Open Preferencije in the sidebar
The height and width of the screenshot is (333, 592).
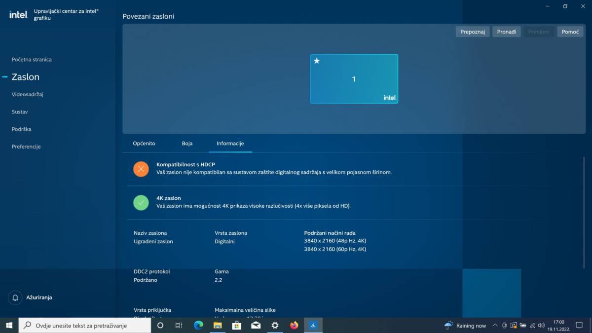click(x=26, y=147)
